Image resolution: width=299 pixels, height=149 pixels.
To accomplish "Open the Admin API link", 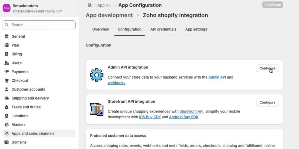I will 217,77.
